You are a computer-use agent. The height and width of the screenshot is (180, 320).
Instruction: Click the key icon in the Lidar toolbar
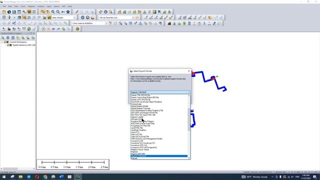(214, 23)
